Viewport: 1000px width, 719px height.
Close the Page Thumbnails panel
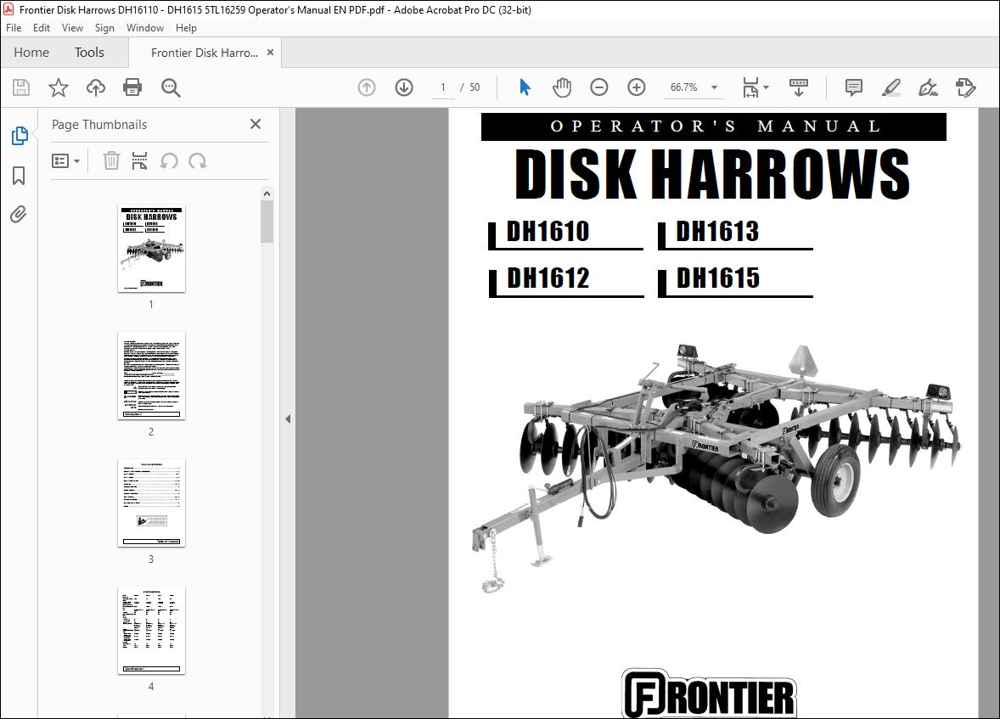coord(256,125)
